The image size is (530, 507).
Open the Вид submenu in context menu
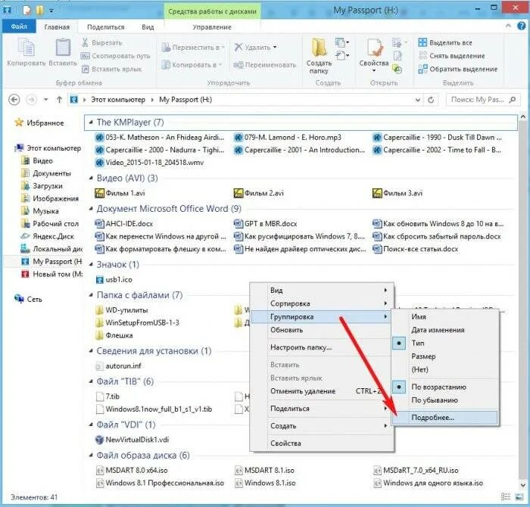click(322, 290)
